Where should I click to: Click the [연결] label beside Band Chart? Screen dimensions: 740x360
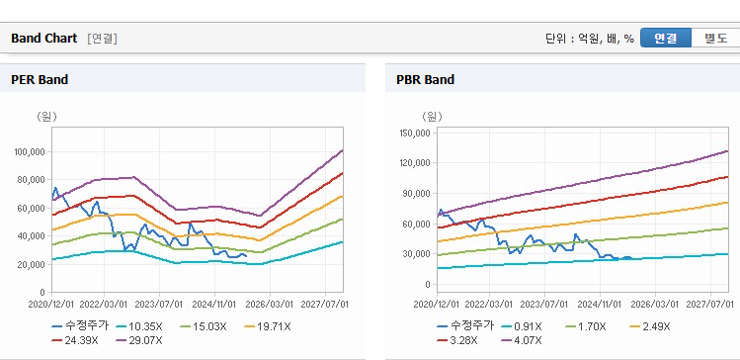tap(102, 39)
